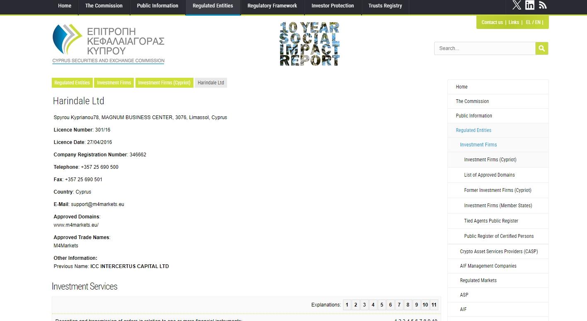The height and width of the screenshot is (321, 587).
Task: Open the www.m4markets.eu/ approved domain
Action: [76, 225]
